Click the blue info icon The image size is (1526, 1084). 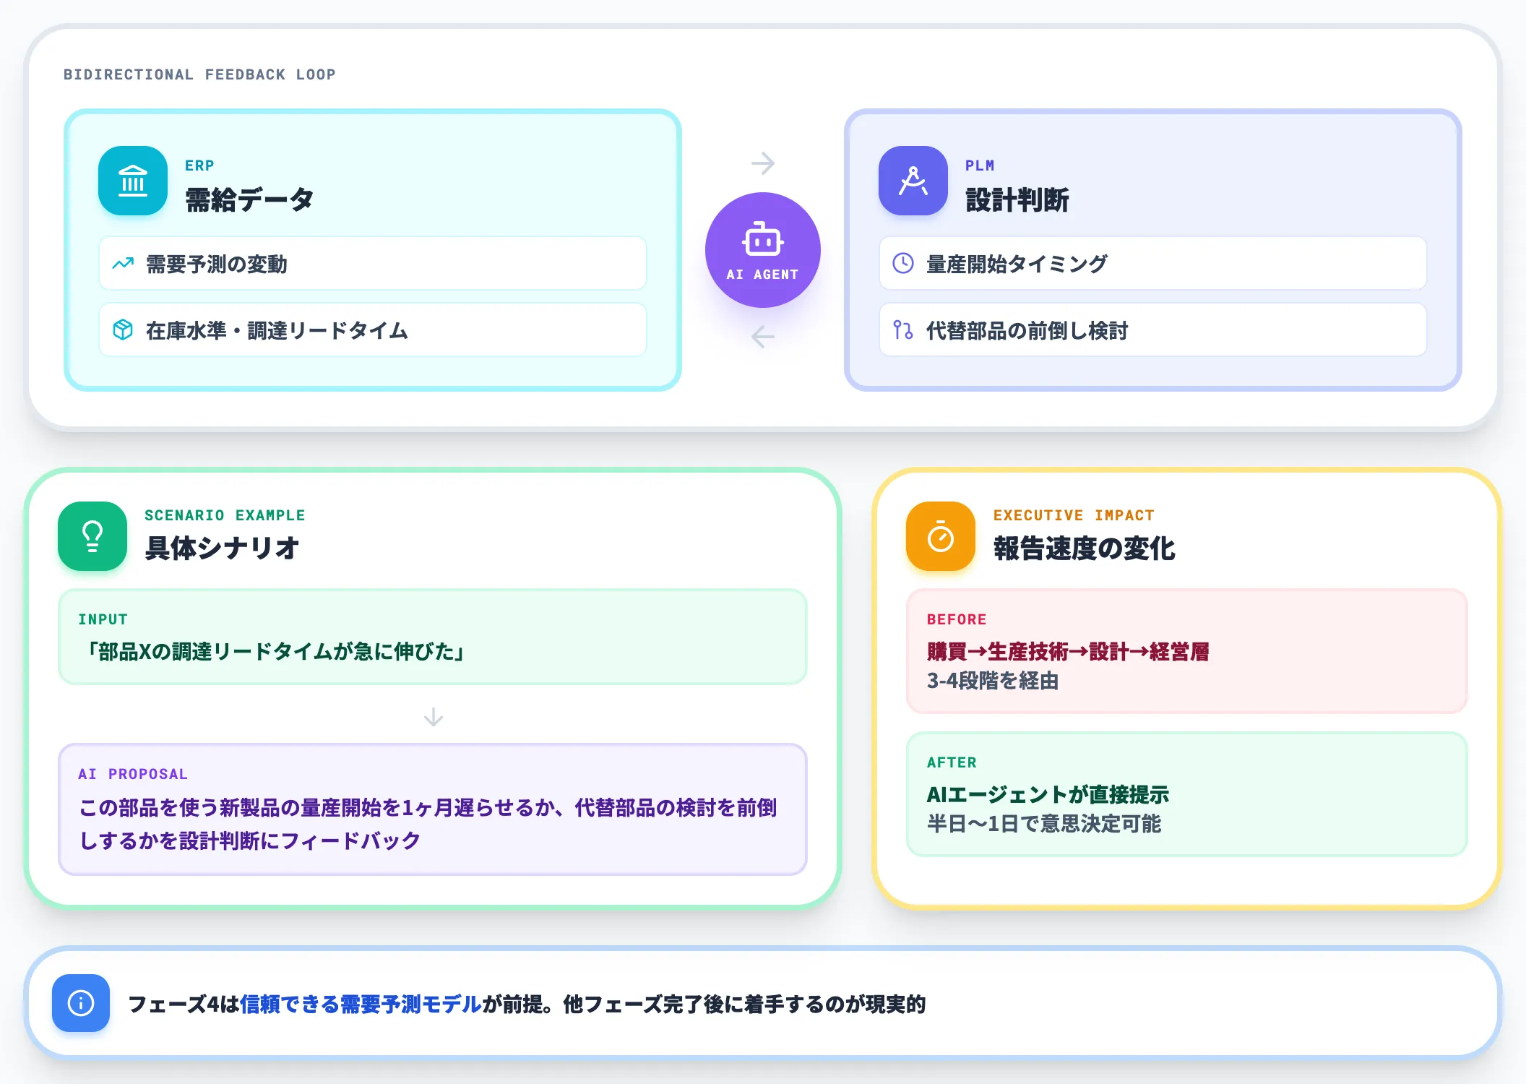pos(81,1003)
